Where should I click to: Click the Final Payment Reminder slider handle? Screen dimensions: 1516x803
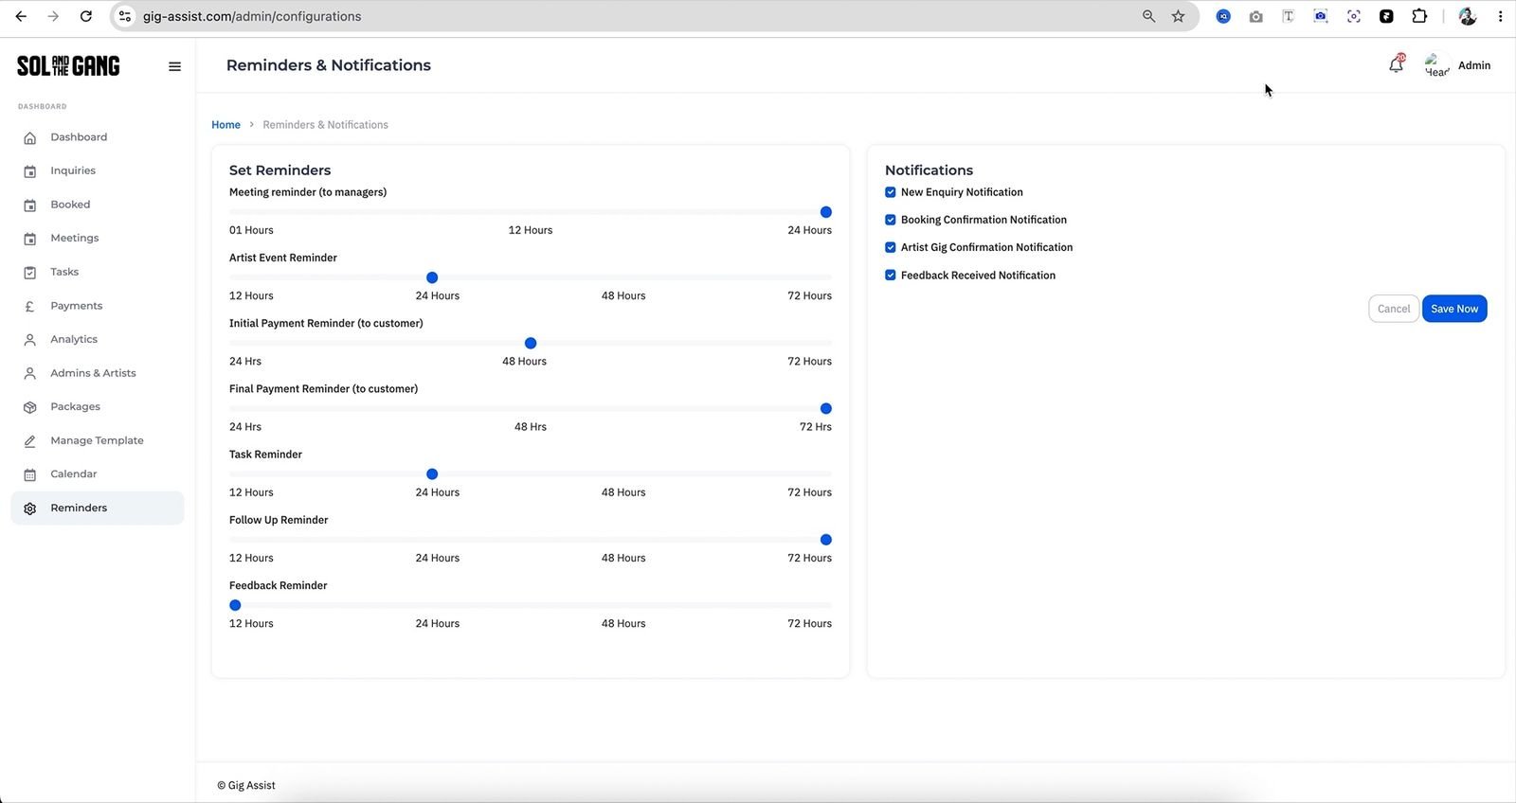pos(826,408)
